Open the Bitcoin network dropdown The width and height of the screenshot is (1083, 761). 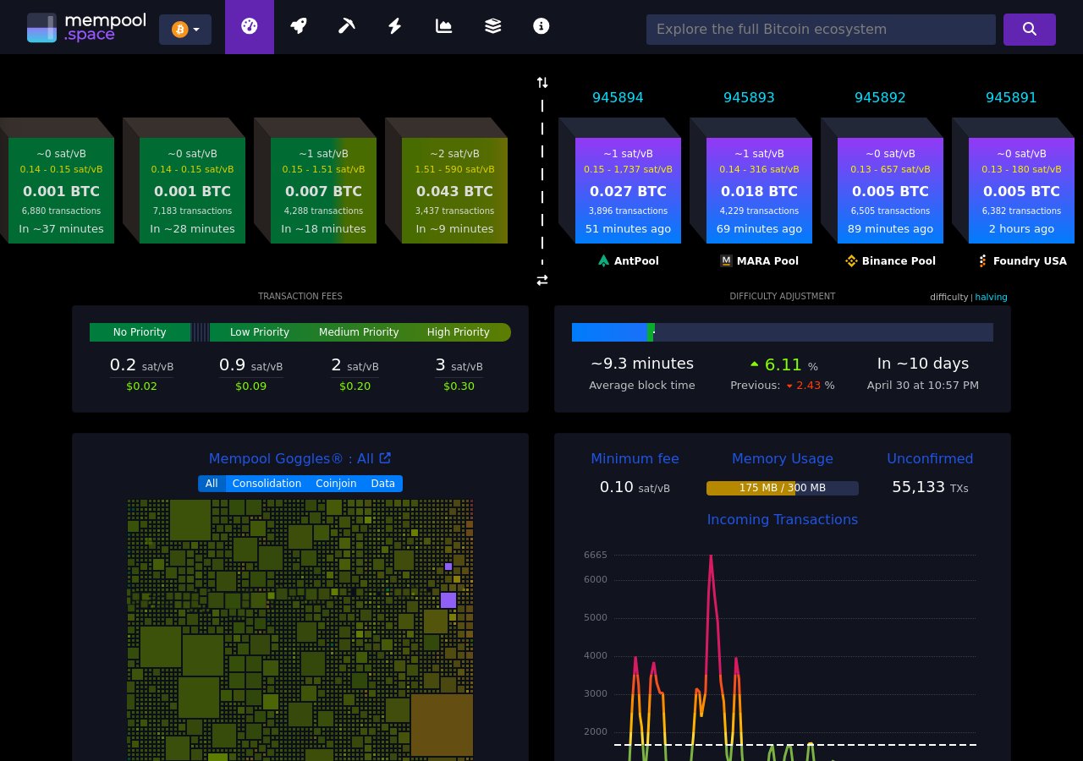[184, 29]
